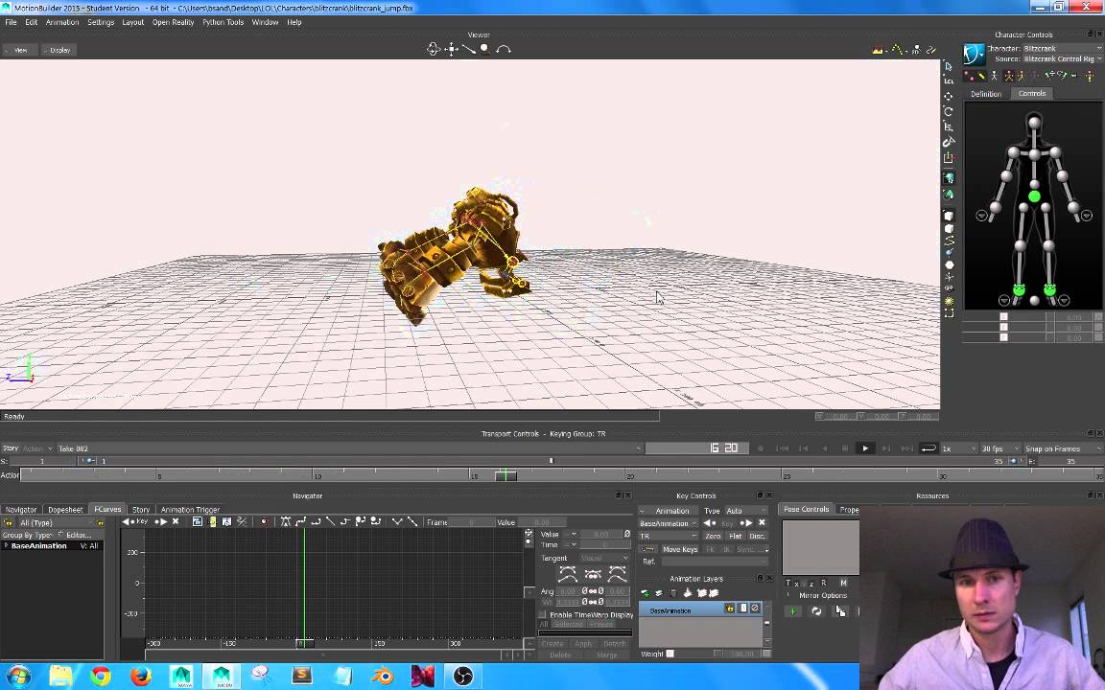Toggle the M mirror button in Pose Controls
Image resolution: width=1105 pixels, height=690 pixels.
[843, 583]
